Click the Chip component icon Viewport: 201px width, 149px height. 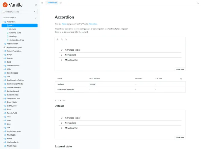5,69
